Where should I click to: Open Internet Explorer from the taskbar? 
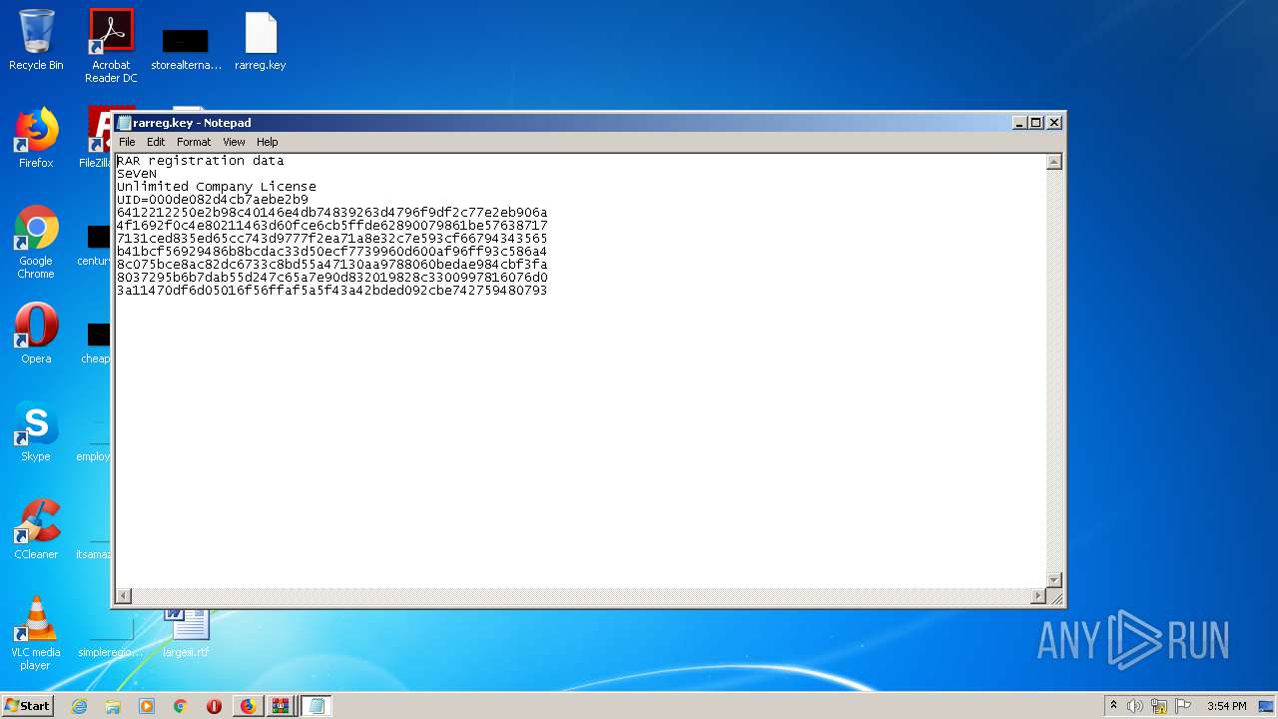click(x=79, y=706)
